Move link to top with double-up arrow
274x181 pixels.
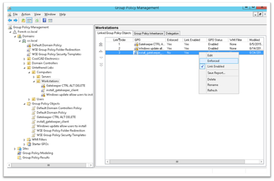coord(101,44)
